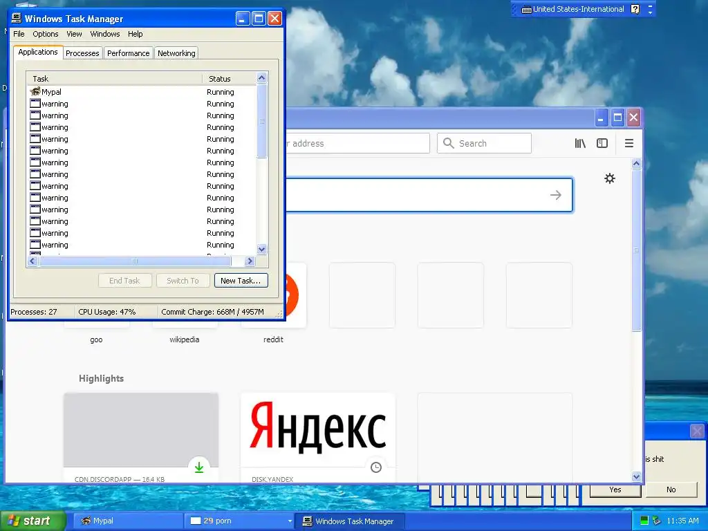Click No in the dialog
The height and width of the screenshot is (531, 708).
coord(671,490)
